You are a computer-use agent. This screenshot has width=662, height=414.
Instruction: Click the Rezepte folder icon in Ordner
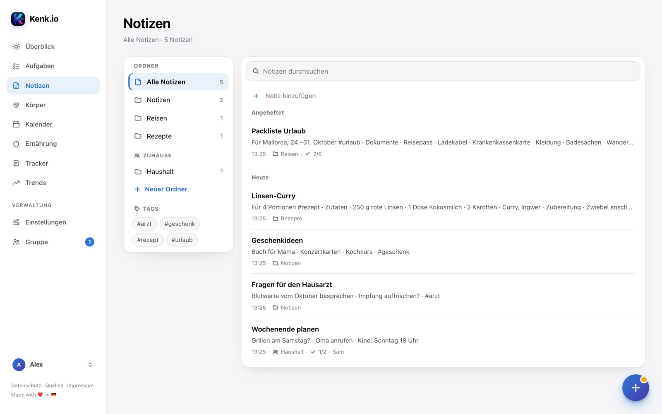click(x=138, y=136)
